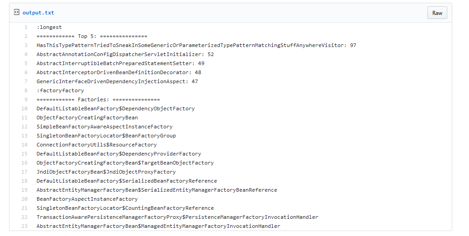The image size is (469, 236).
Task: Click the ObjectFactoryCreatingFactoryBean text on line 11
Action: (x=87, y=118)
